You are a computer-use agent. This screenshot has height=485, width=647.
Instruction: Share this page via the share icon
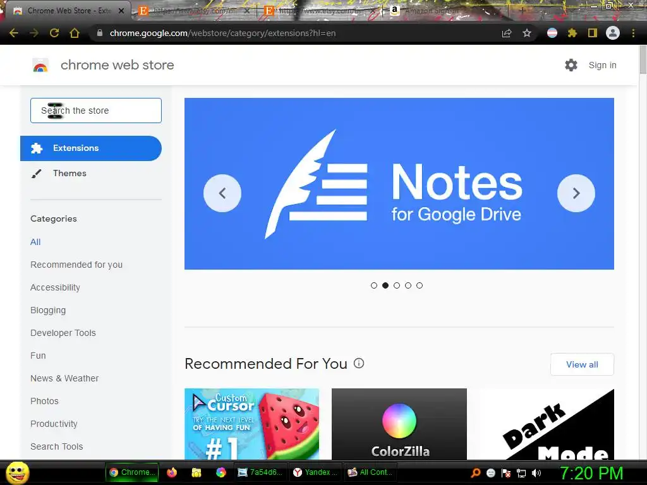tap(507, 33)
